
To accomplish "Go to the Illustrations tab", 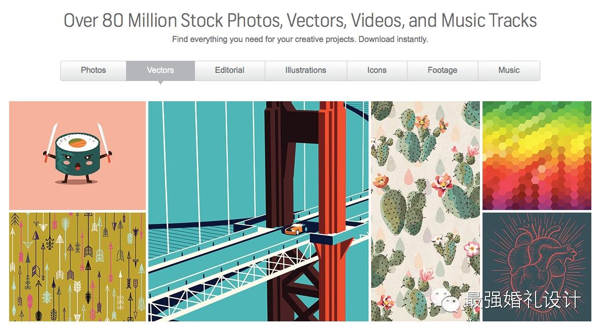I will pyautogui.click(x=306, y=70).
